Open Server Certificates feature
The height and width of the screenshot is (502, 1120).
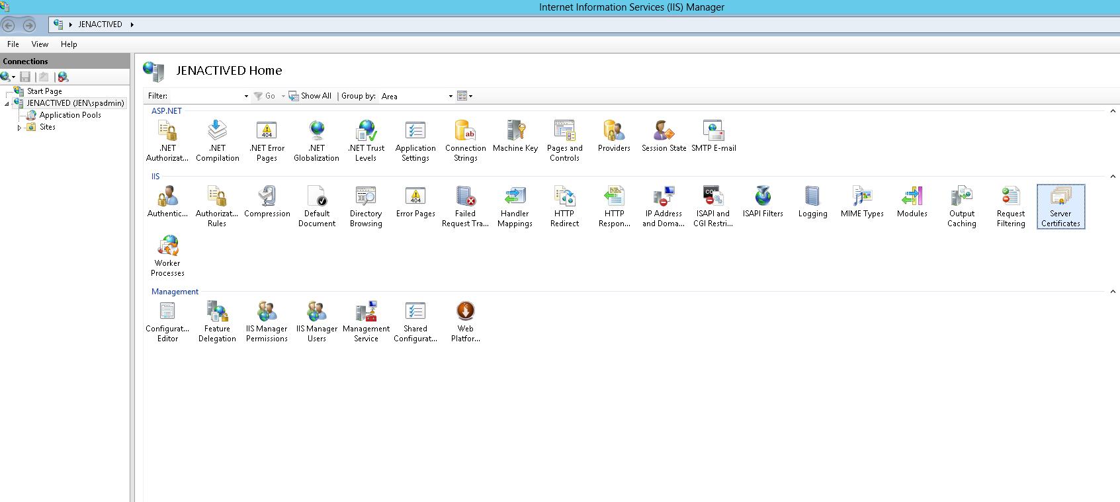pyautogui.click(x=1061, y=206)
